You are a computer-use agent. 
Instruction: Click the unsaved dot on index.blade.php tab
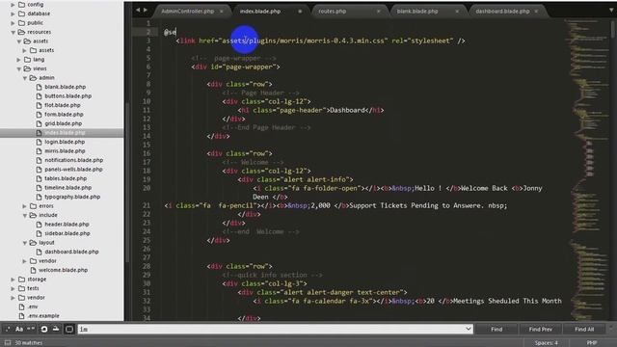tap(300, 11)
